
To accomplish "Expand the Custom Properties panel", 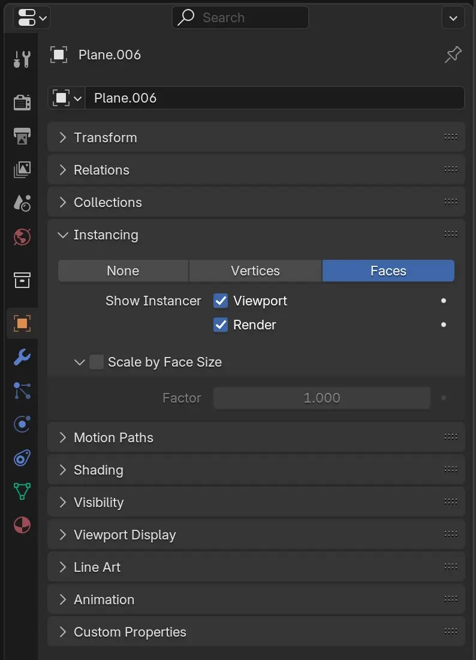I will pyautogui.click(x=129, y=632).
